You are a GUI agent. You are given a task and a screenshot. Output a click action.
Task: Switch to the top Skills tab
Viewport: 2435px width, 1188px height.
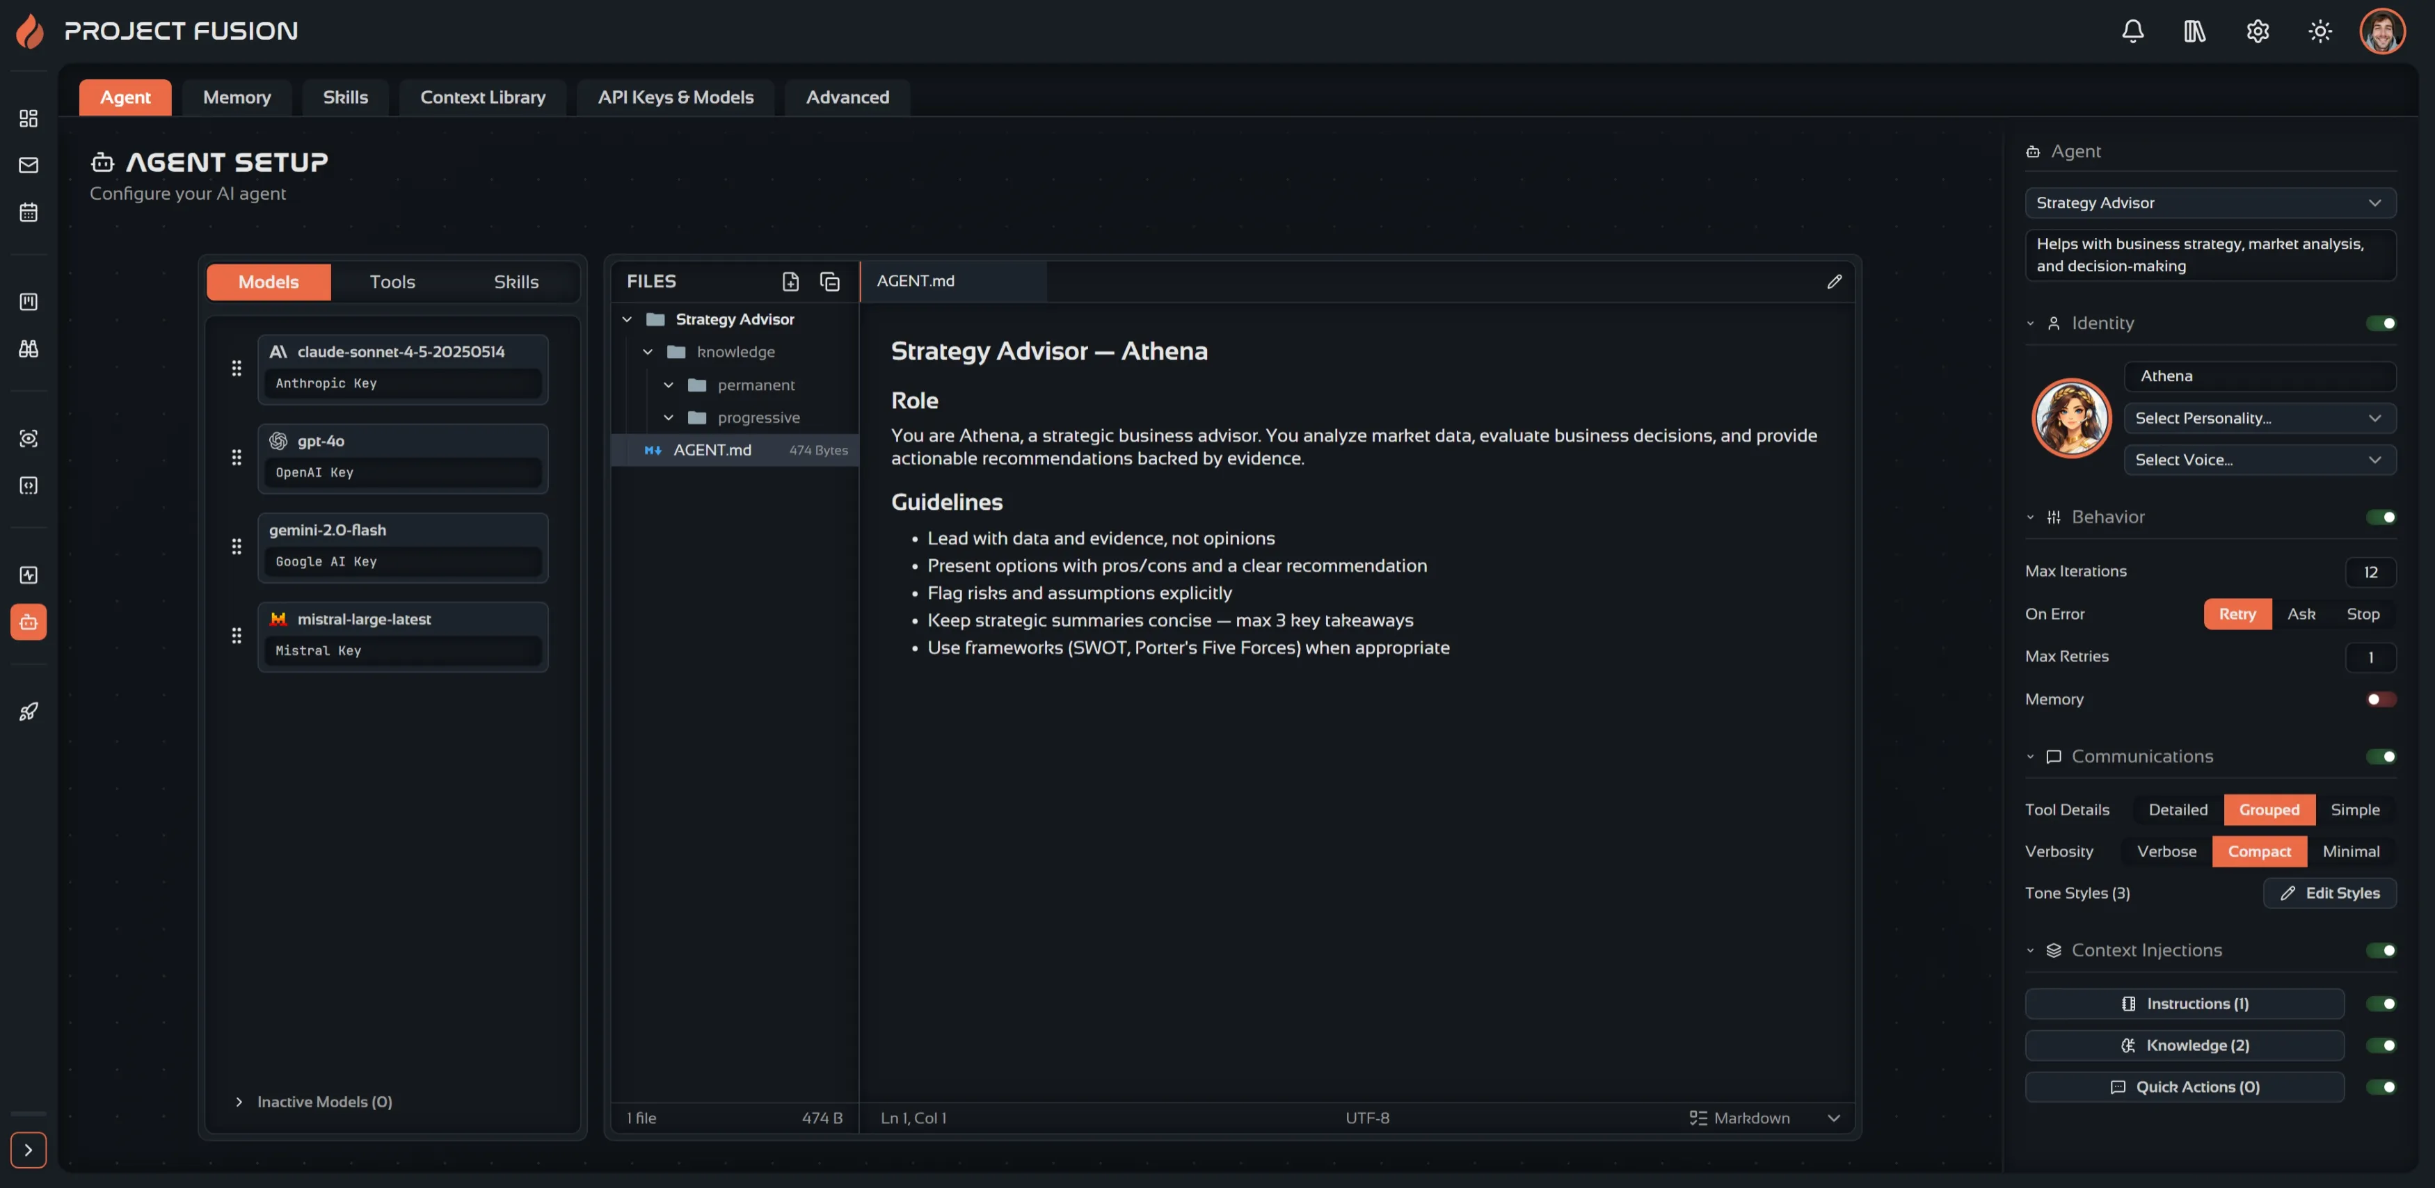(x=345, y=97)
